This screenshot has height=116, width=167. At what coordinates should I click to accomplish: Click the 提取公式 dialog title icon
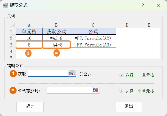tap(5, 5)
